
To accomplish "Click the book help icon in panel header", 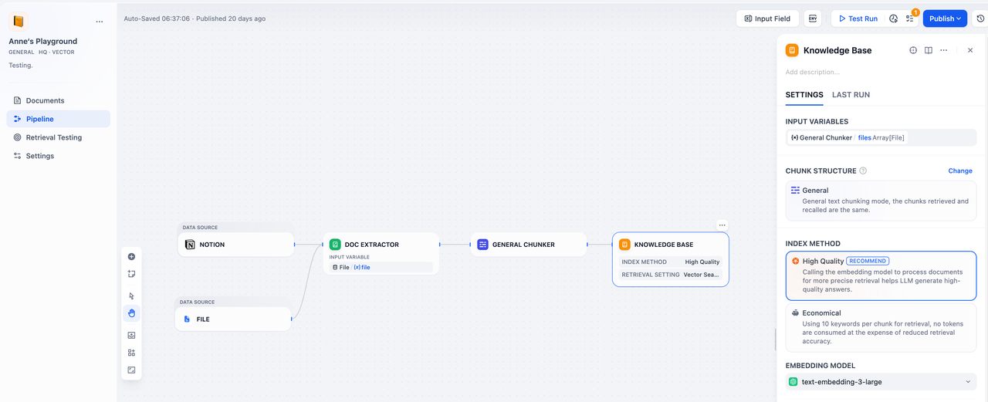I will tap(929, 50).
